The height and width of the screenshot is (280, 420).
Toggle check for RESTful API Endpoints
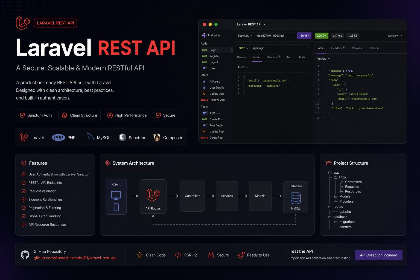click(x=24, y=183)
